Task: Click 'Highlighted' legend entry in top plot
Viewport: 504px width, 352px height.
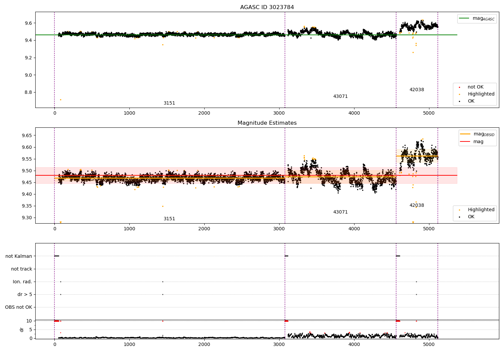Action: (x=477, y=94)
